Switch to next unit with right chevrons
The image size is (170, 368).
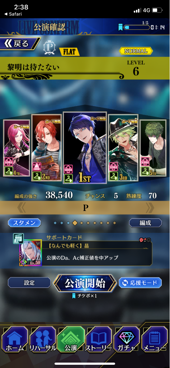pyautogui.click(x=150, y=208)
